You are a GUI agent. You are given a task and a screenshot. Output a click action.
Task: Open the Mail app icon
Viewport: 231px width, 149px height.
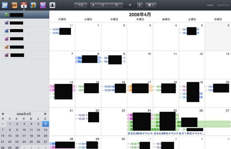[5, 5]
